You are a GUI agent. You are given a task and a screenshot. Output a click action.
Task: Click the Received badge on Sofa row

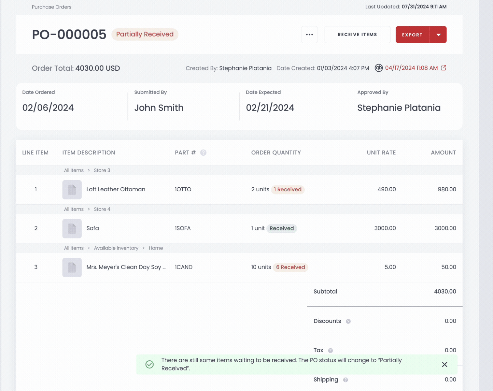point(282,228)
